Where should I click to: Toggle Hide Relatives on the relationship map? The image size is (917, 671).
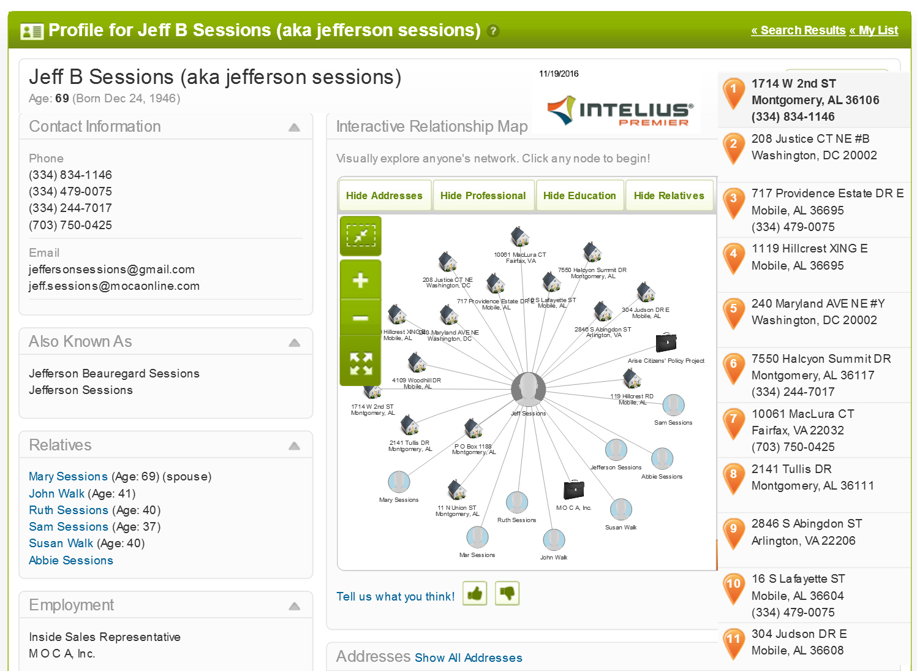[x=669, y=195]
